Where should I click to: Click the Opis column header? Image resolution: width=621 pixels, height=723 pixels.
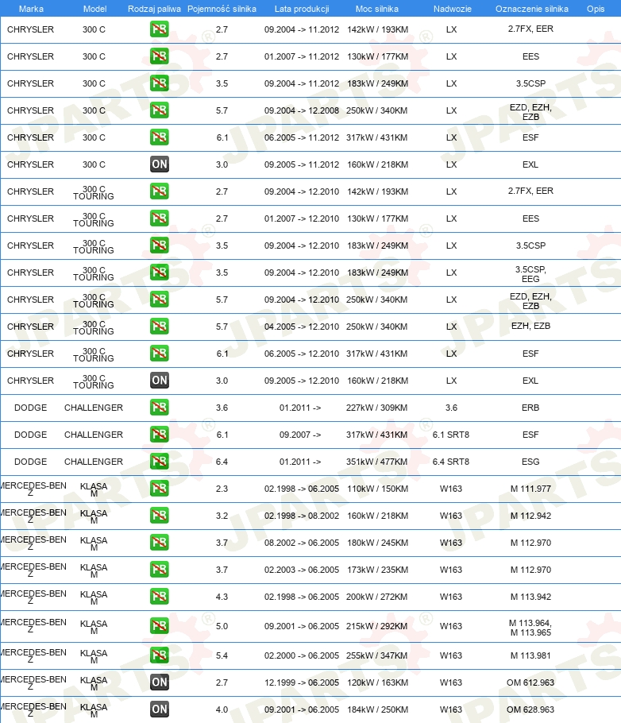(x=595, y=9)
